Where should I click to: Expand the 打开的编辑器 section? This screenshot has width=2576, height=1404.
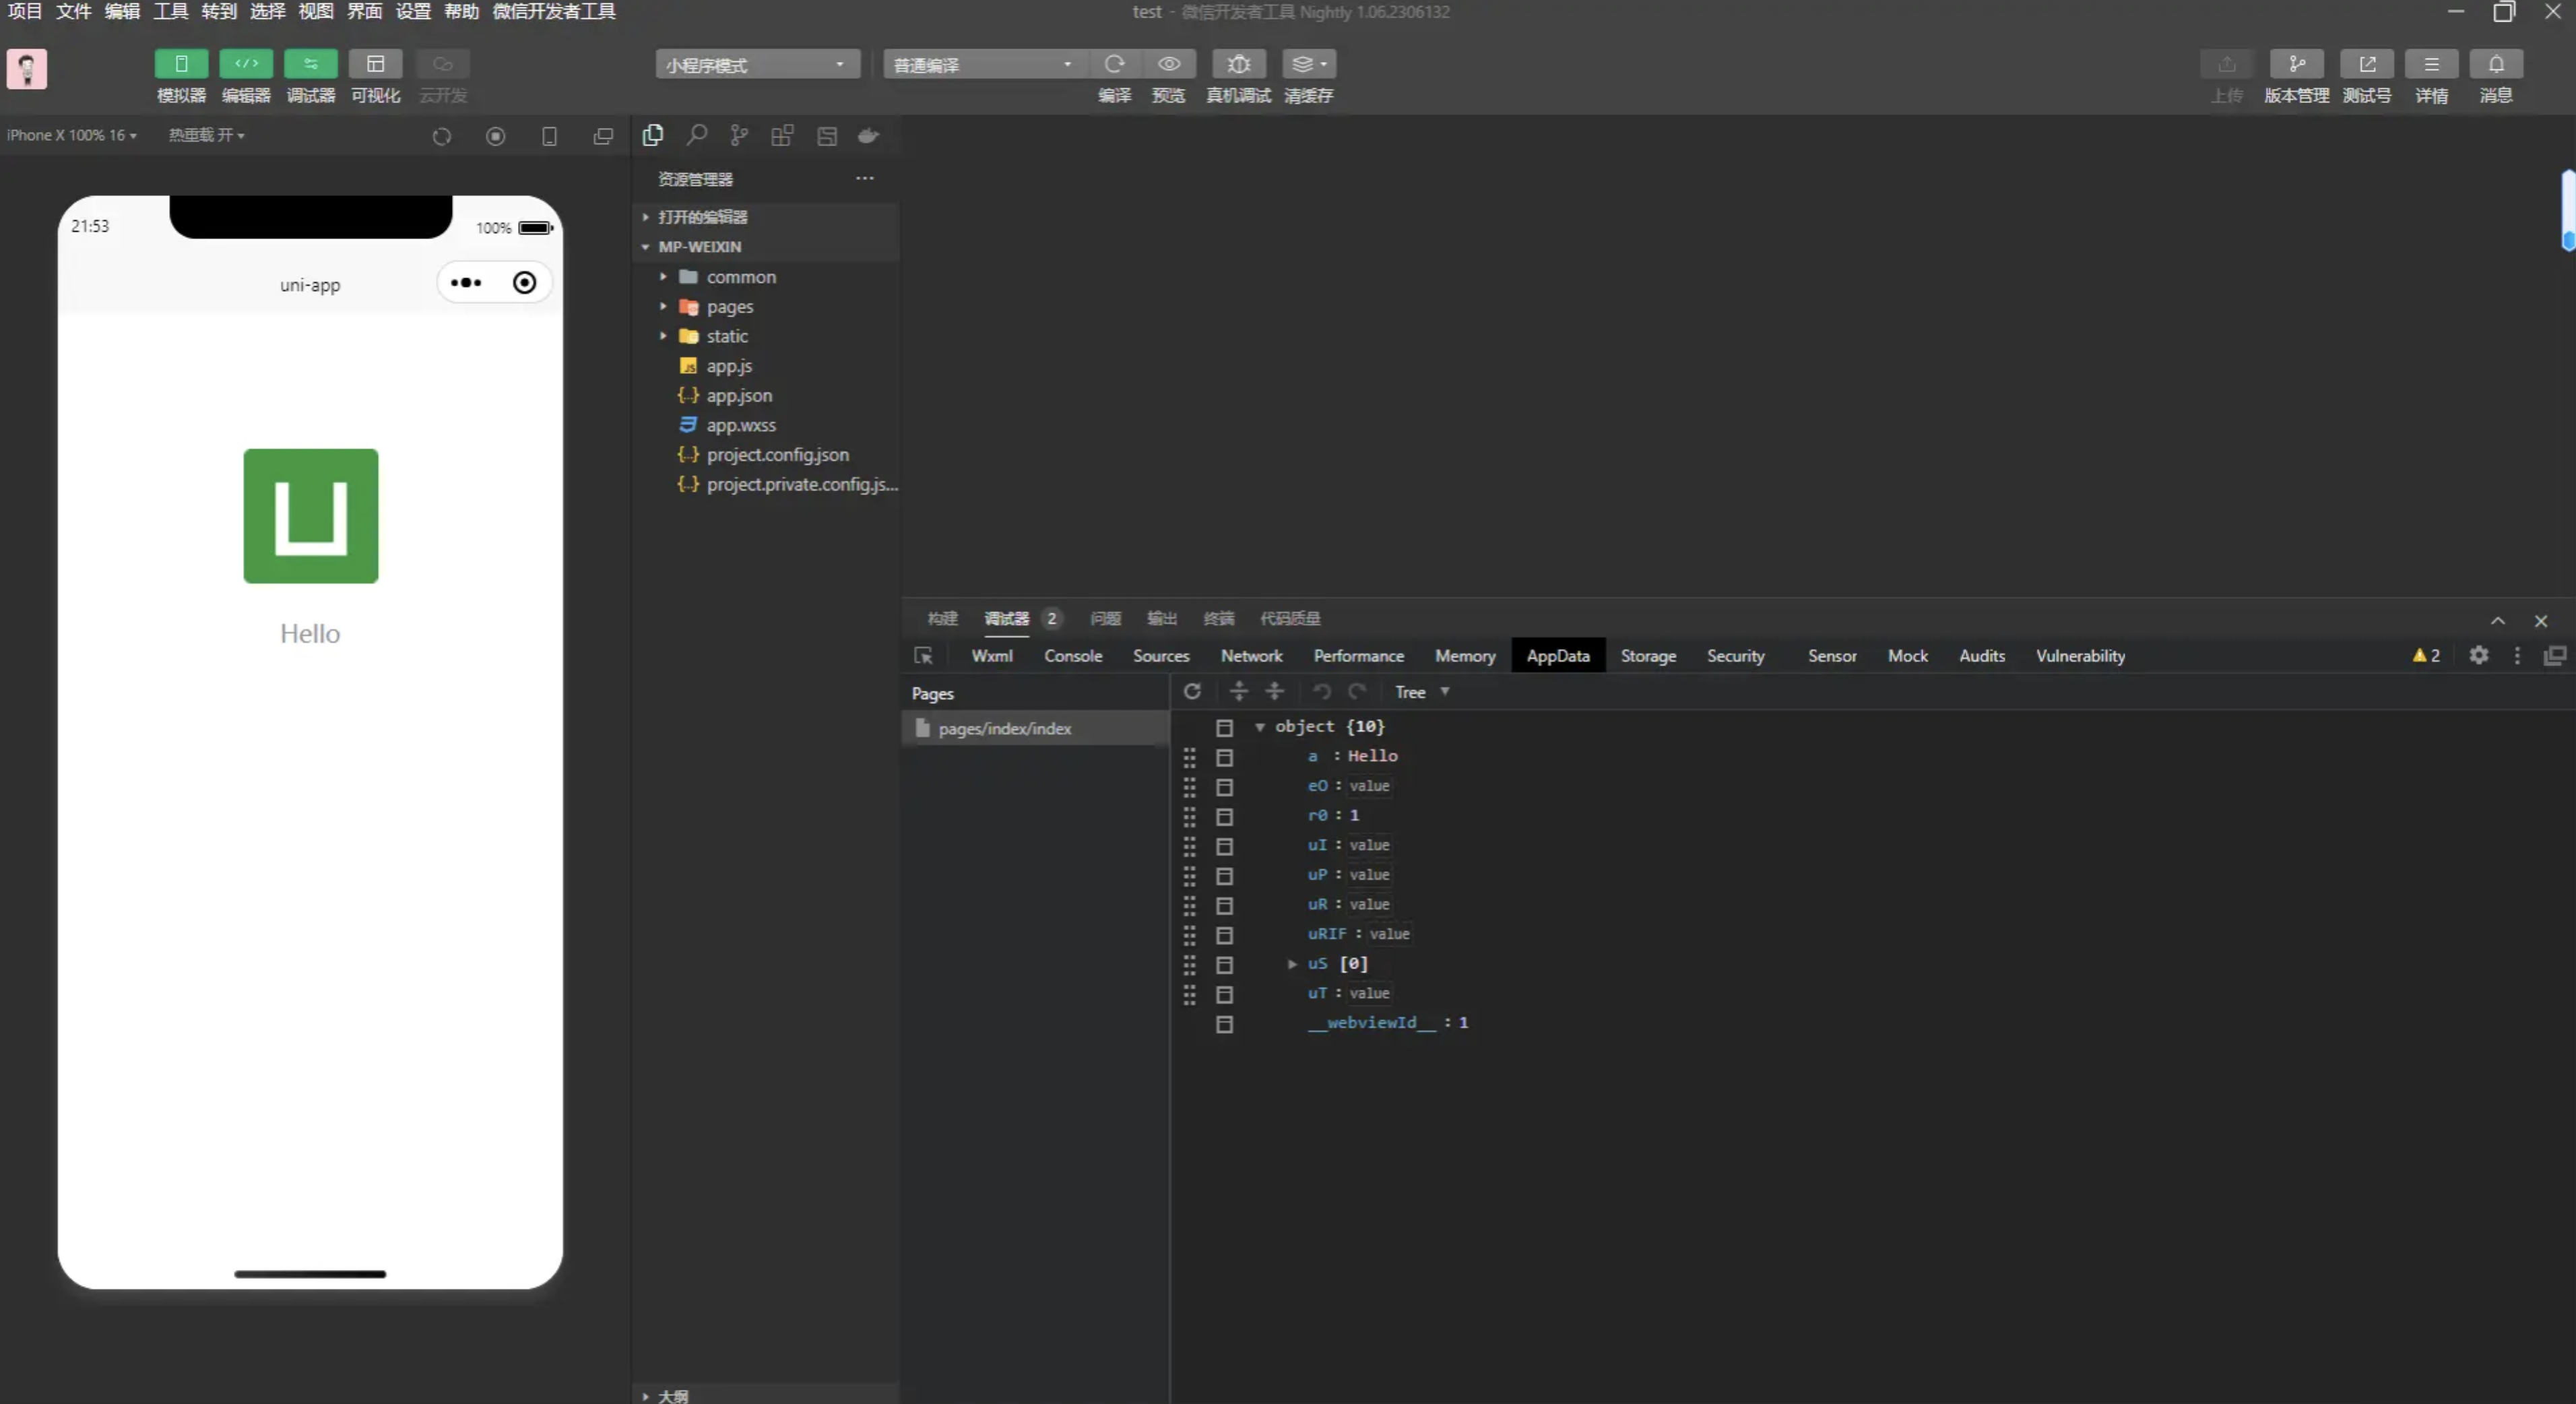point(766,217)
